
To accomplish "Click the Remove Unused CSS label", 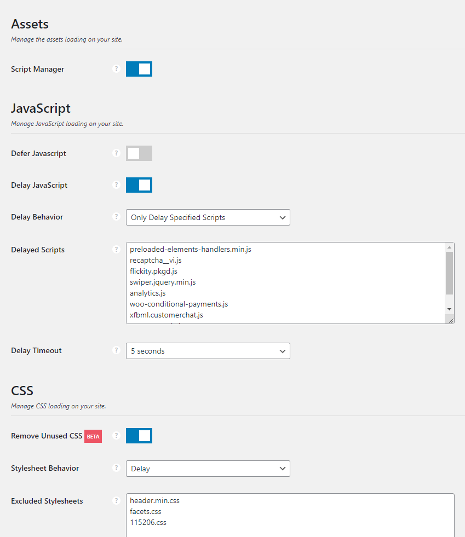I will (47, 436).
